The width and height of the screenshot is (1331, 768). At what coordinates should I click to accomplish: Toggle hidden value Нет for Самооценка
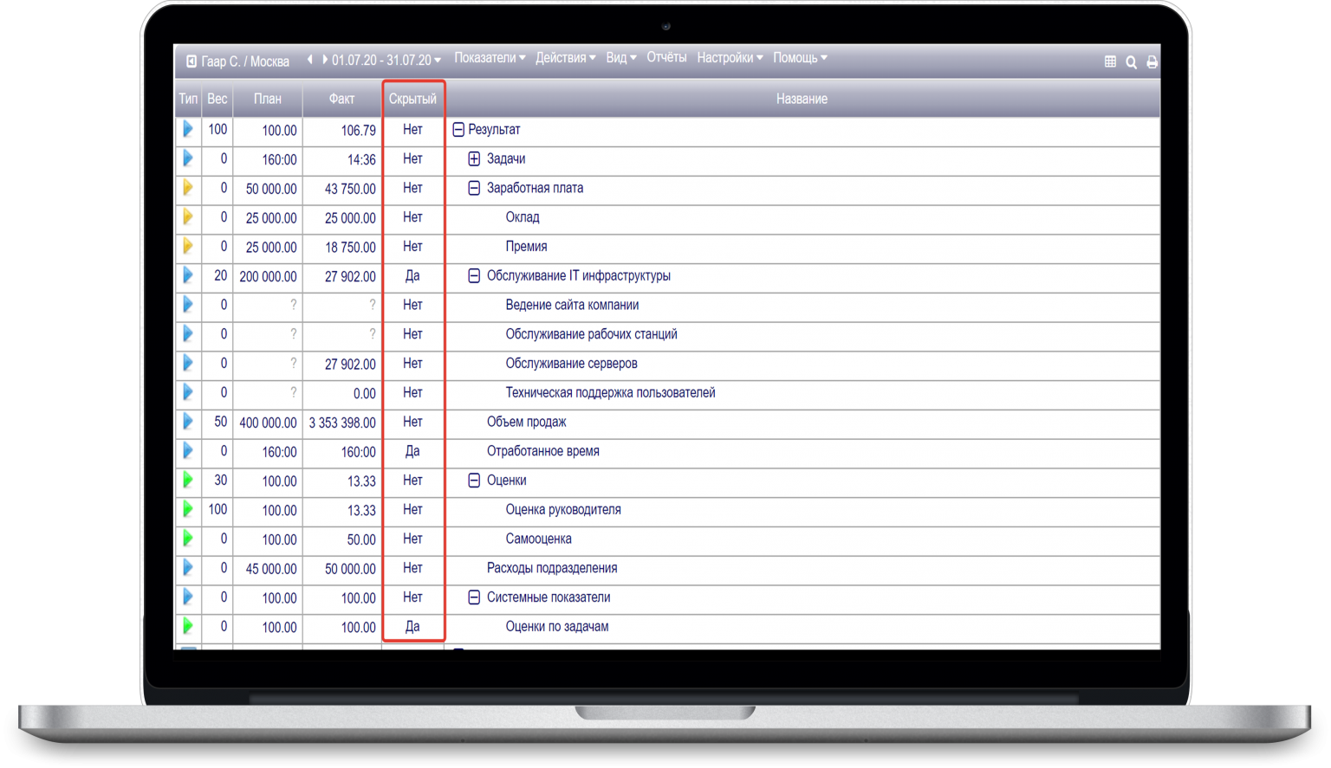coord(412,539)
